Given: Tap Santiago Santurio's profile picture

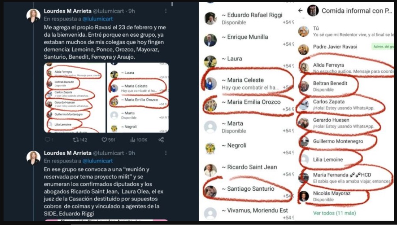Looking at the screenshot, I should pyautogui.click(x=210, y=191).
